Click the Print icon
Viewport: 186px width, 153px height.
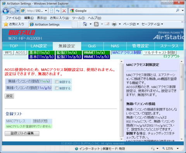[114, 24]
